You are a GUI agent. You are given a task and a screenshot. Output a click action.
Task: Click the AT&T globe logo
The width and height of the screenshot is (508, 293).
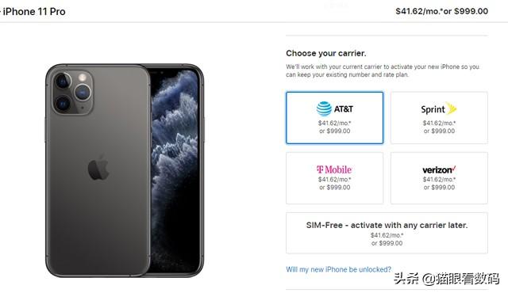coord(324,108)
